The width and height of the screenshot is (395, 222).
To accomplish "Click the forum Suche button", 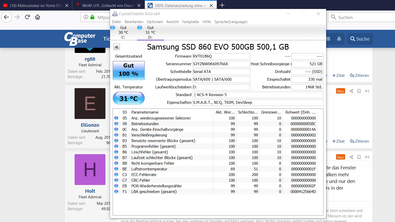I will (x=360, y=39).
